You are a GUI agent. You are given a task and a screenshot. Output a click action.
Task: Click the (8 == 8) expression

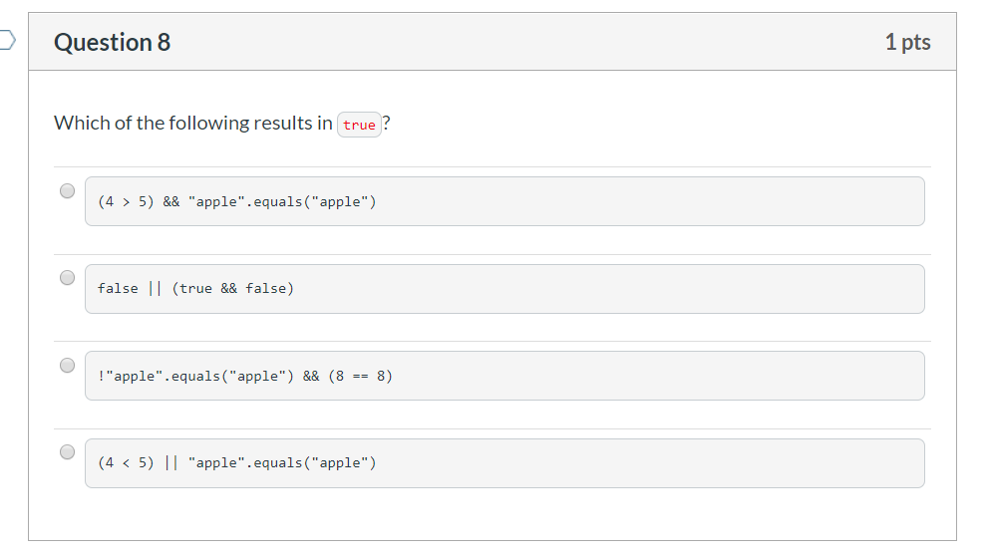[x=361, y=377]
